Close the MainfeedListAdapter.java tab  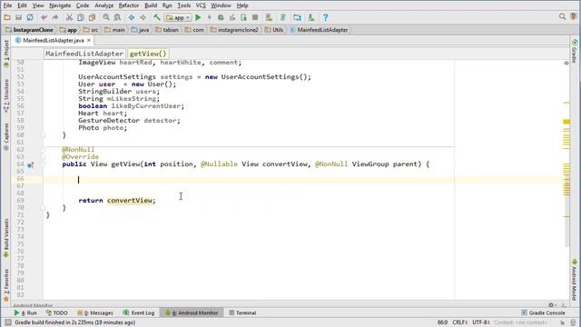[x=89, y=40]
